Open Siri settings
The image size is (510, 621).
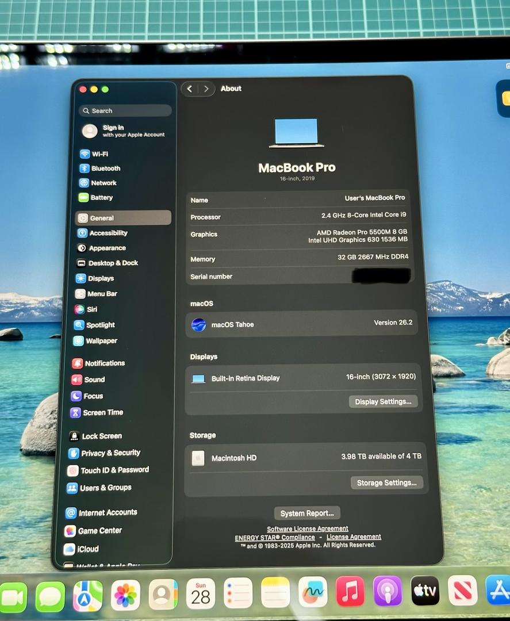pyautogui.click(x=86, y=309)
